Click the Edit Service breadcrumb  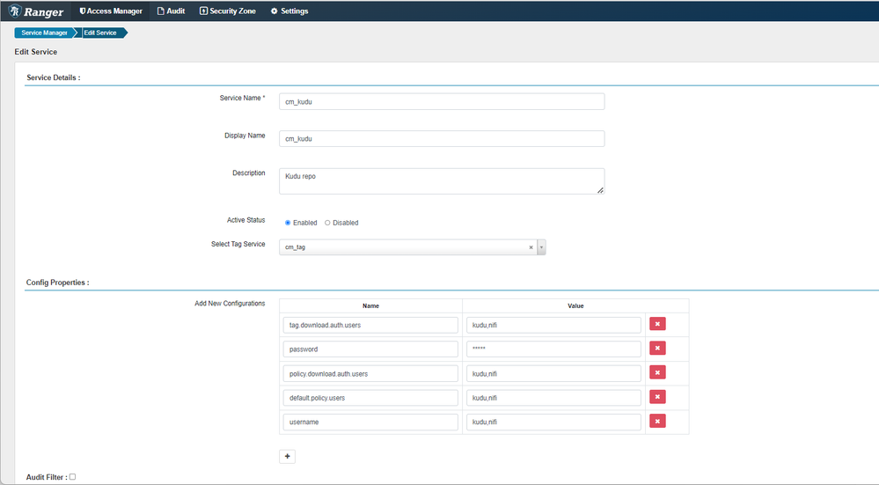[x=101, y=33]
